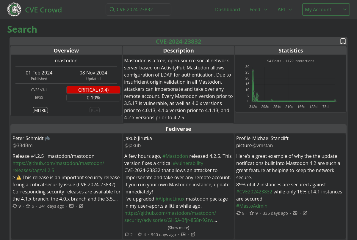
Task: Click '335 days ago' timestamp
Action: pyautogui.click(x=275, y=213)
